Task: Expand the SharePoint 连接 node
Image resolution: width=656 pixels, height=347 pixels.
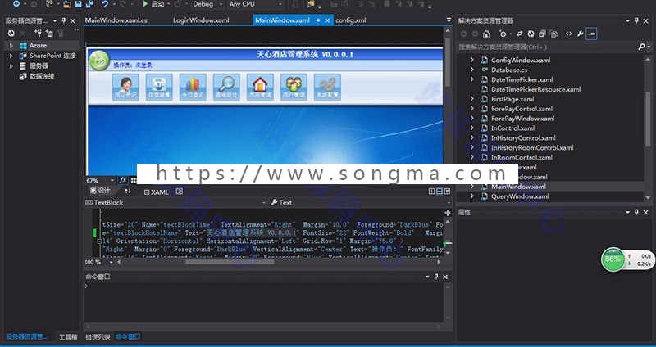Action: [x=11, y=56]
